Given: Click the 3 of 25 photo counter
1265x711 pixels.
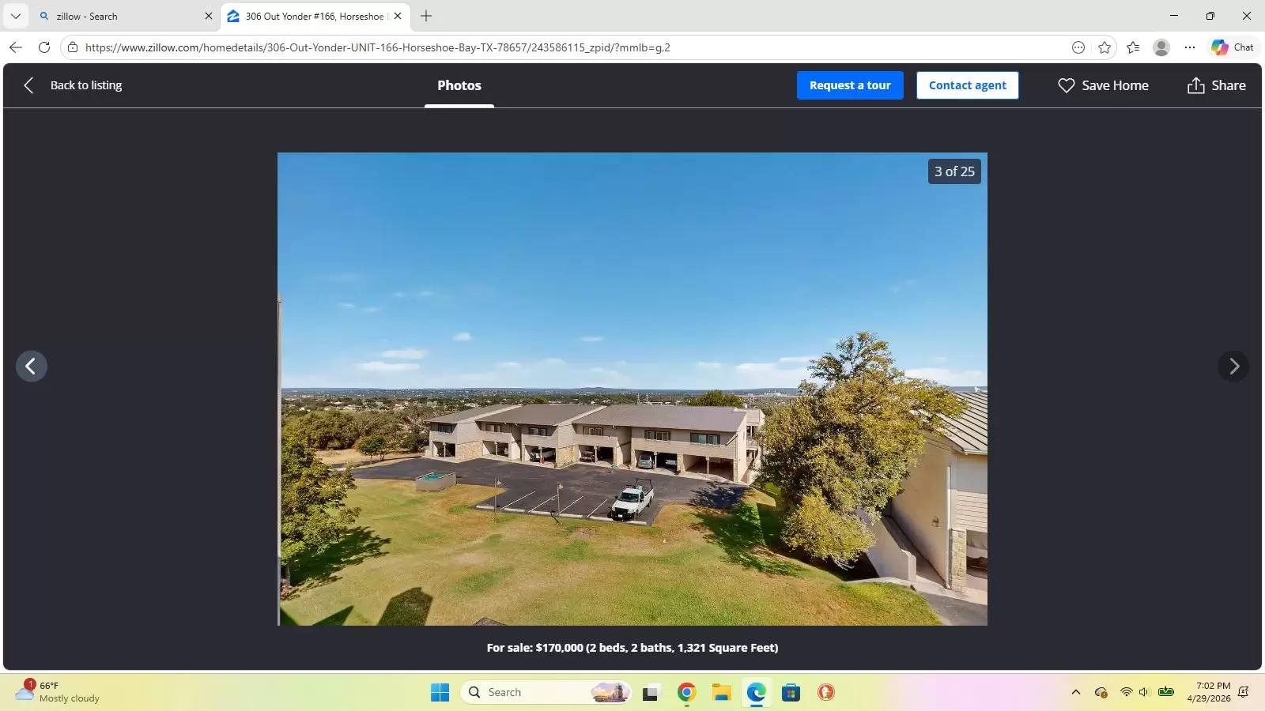Looking at the screenshot, I should tap(954, 171).
